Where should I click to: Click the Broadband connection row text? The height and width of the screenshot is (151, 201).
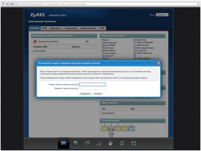tap(48, 42)
